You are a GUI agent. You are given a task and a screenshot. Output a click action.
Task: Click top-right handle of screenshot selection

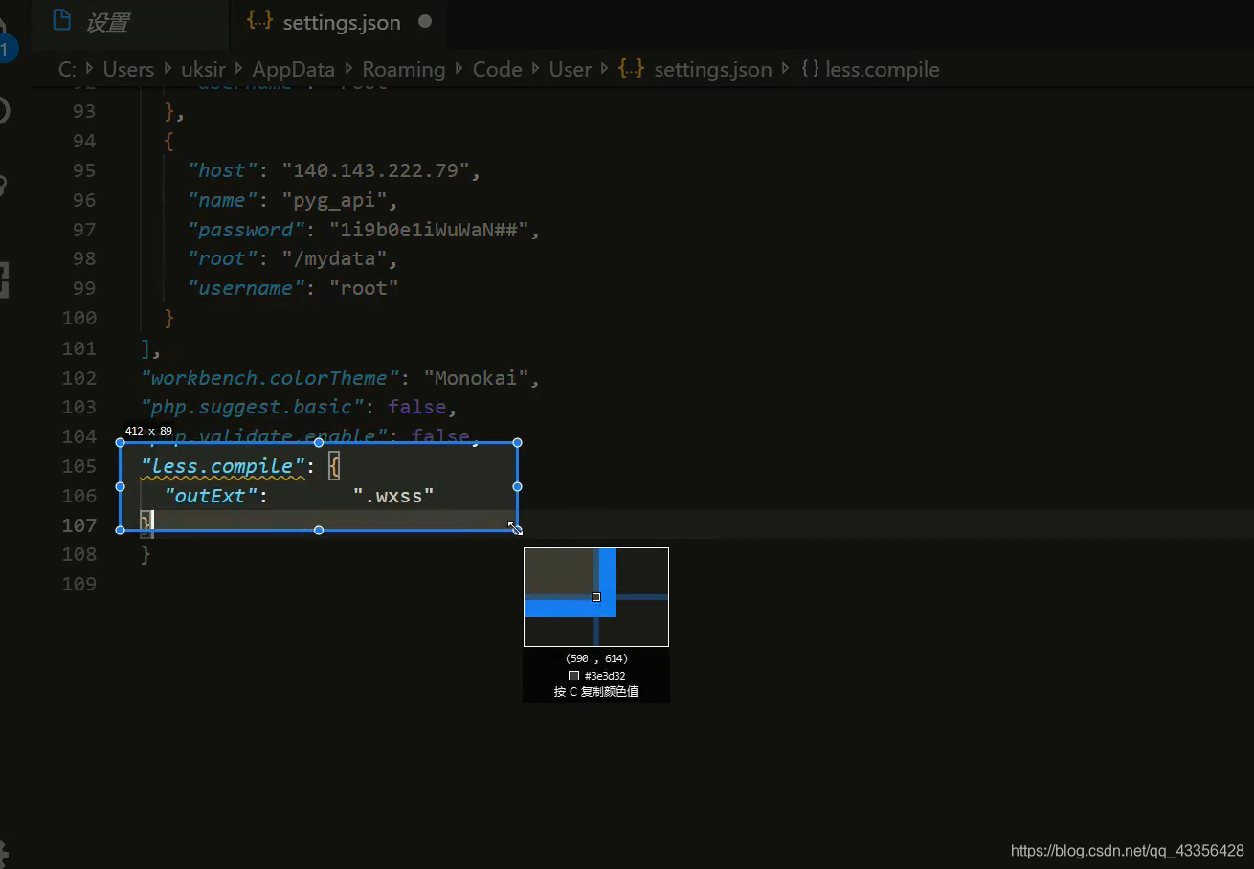(517, 442)
